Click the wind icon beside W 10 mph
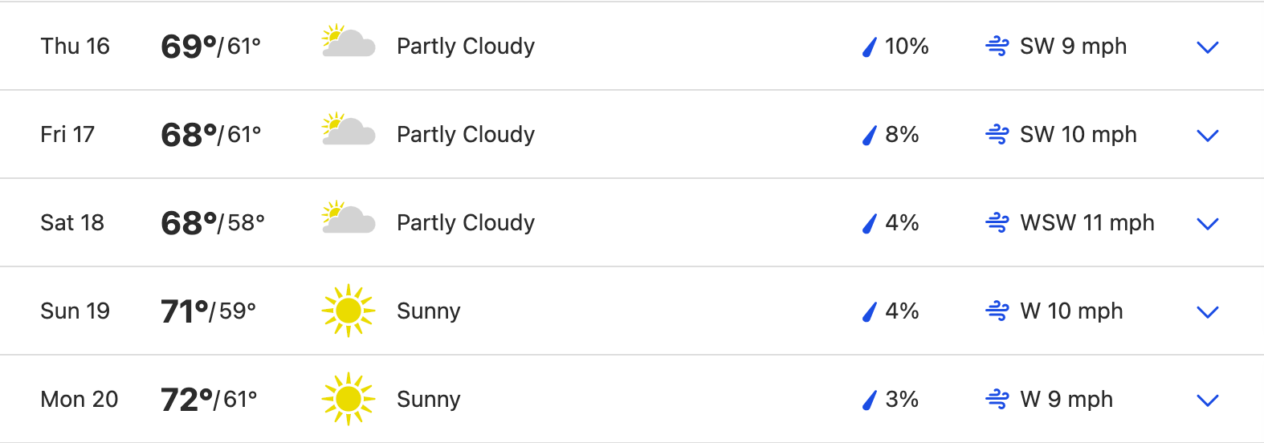This screenshot has width=1264, height=443. 997,311
